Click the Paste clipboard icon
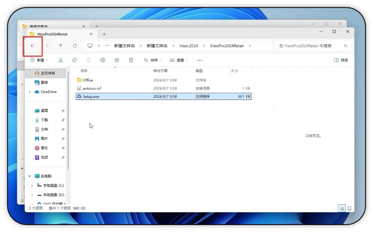The image size is (373, 232). tap(89, 60)
